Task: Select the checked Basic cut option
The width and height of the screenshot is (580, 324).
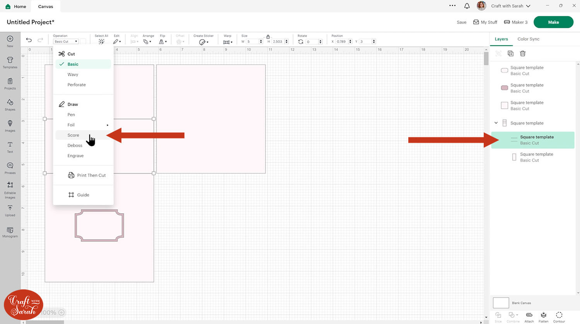Action: (83, 64)
